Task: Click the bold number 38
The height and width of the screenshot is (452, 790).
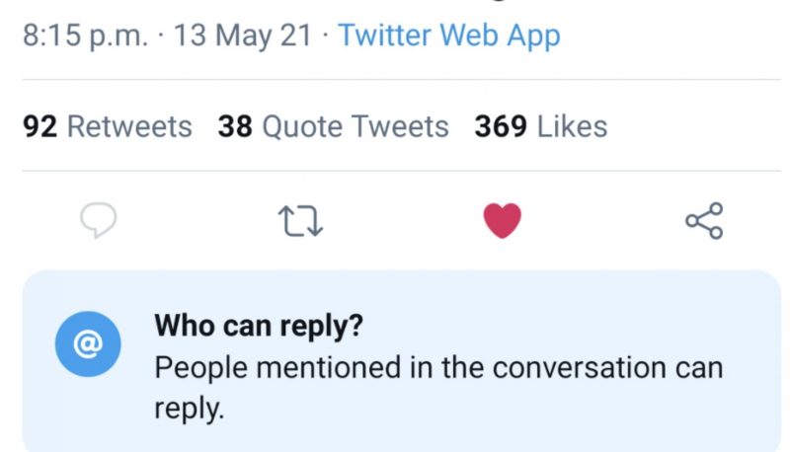Action: pos(235,126)
